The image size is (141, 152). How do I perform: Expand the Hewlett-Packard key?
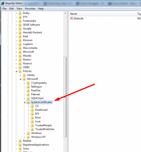tap(16, 33)
